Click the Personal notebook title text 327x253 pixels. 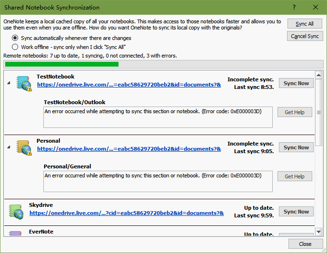[49, 141]
